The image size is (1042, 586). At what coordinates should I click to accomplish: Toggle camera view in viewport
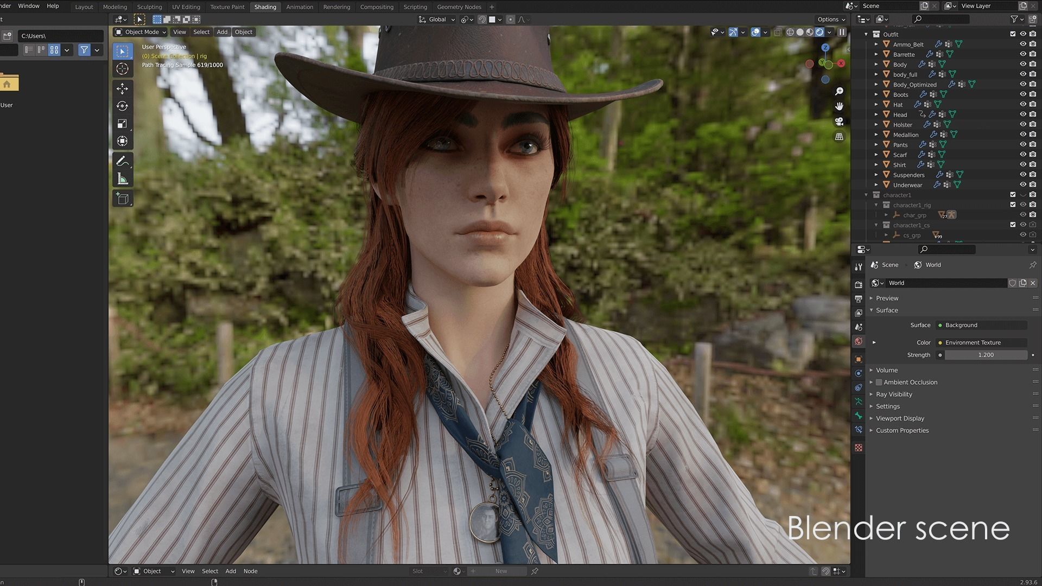tap(839, 121)
